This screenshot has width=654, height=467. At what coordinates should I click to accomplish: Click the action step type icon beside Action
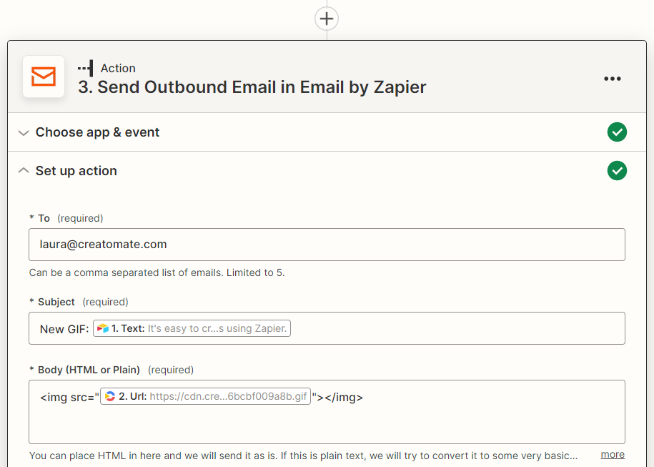(86, 68)
